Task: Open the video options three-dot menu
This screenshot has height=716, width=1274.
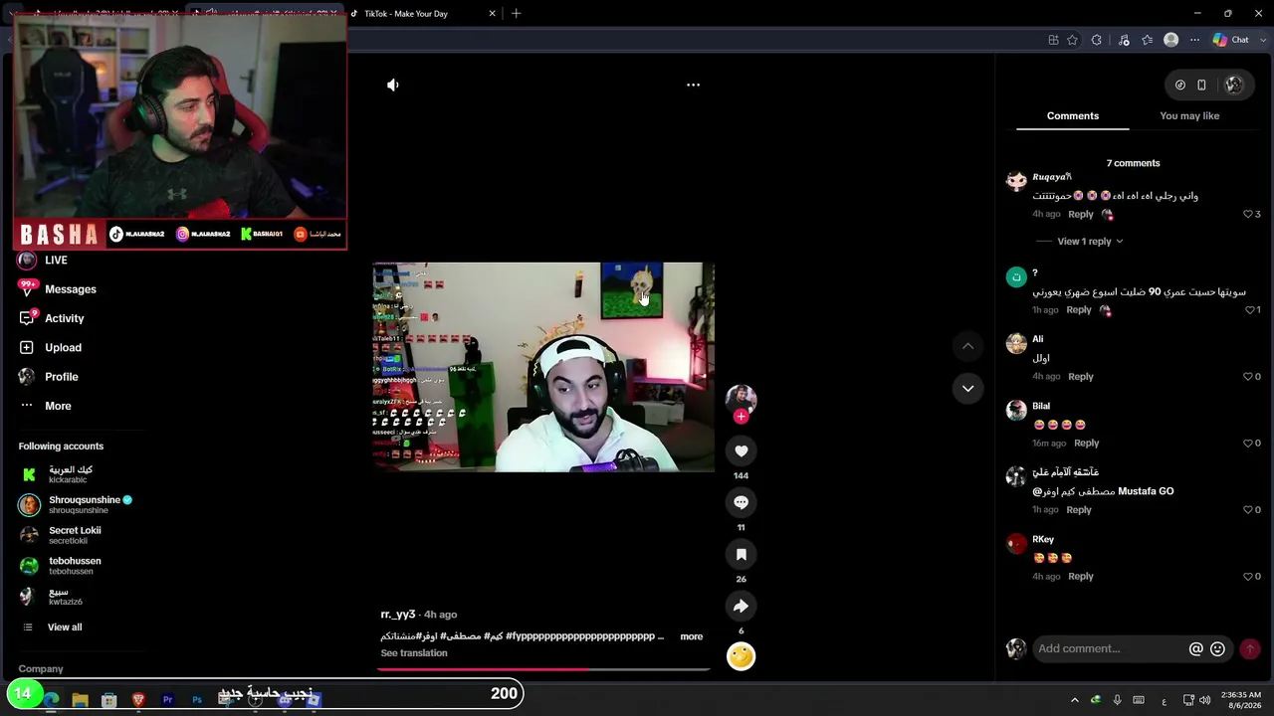Action: click(694, 86)
